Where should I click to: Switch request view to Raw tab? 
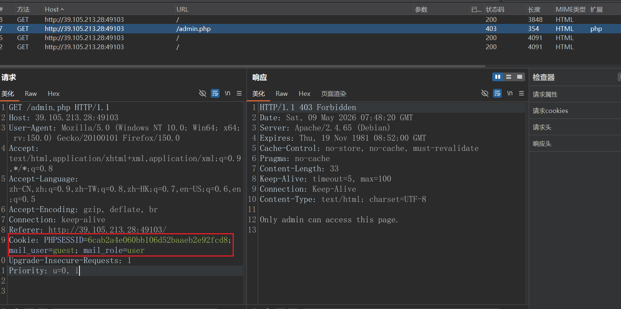[31, 94]
